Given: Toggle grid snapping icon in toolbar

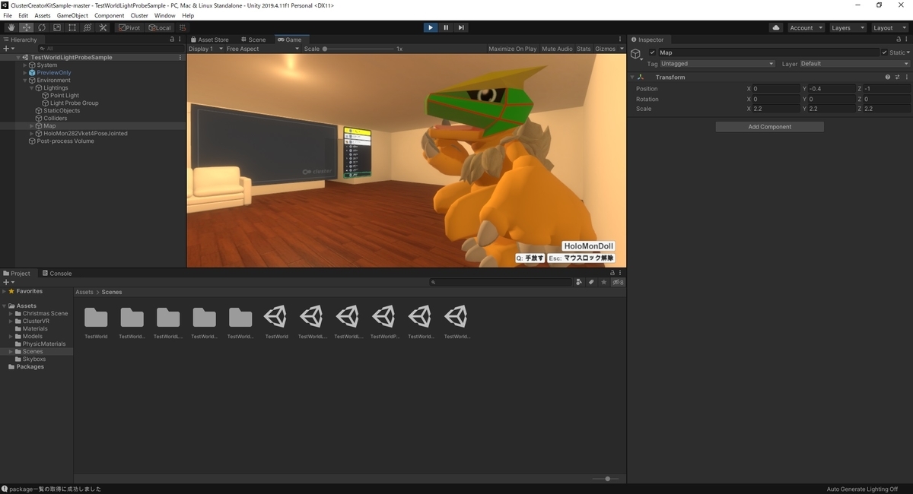Looking at the screenshot, I should click(x=183, y=27).
